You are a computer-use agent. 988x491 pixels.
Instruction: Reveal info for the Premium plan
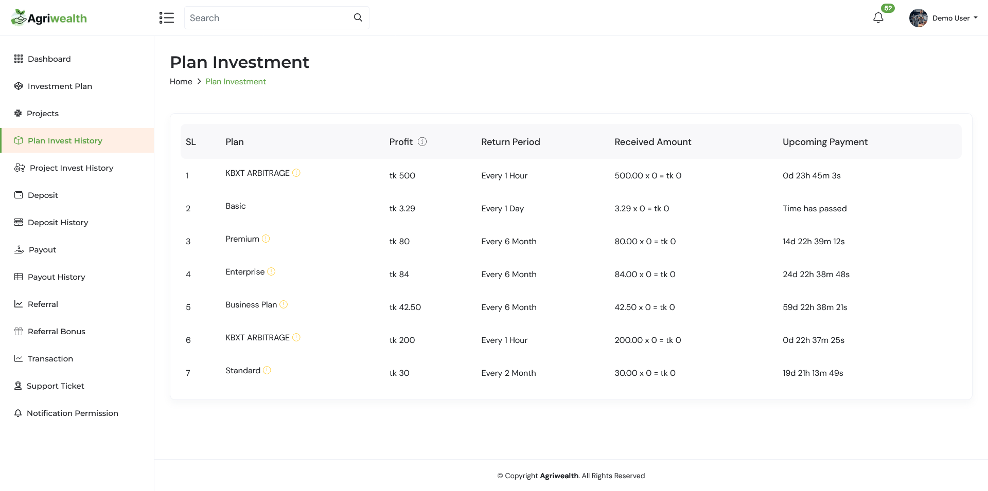tap(266, 239)
